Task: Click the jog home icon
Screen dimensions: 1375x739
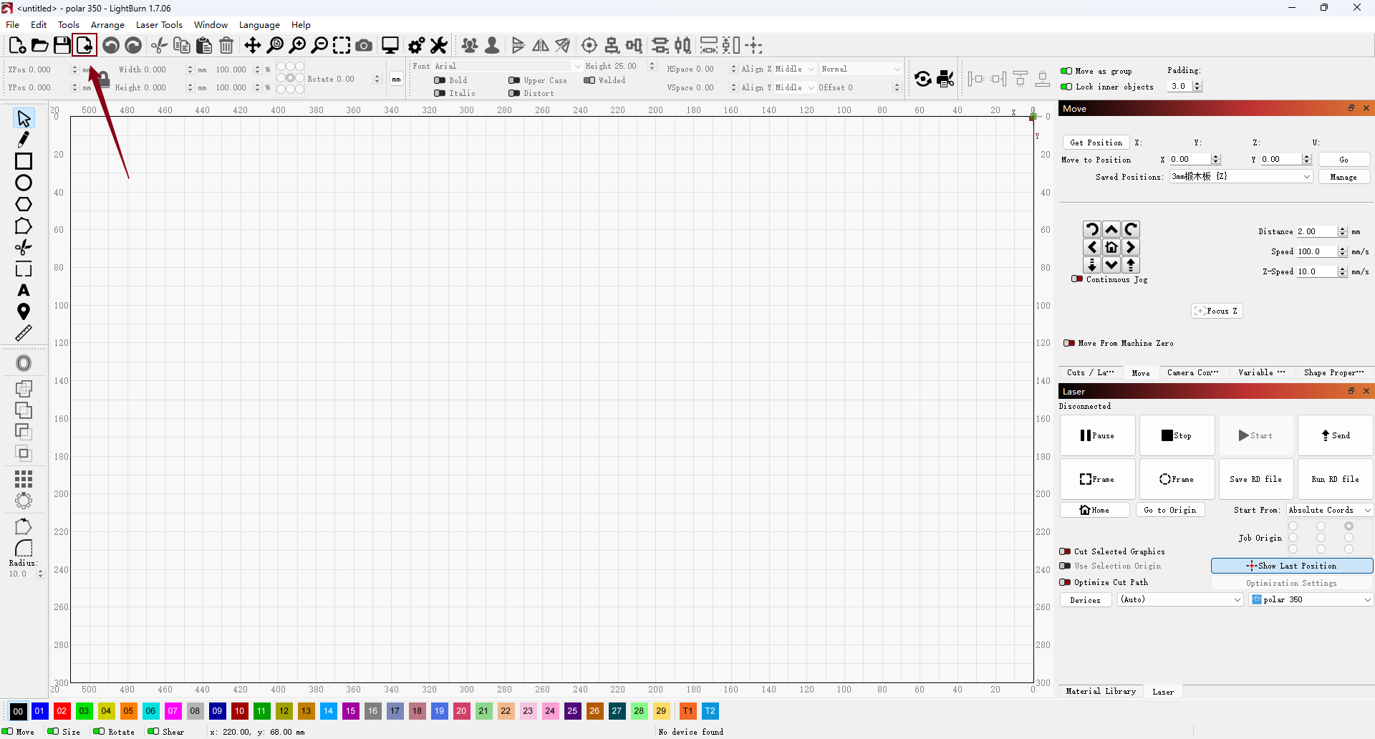Action: tap(1111, 247)
